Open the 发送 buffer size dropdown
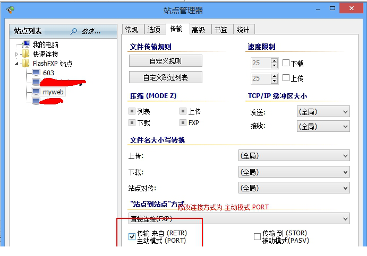This screenshot has width=367, height=256. point(323,112)
